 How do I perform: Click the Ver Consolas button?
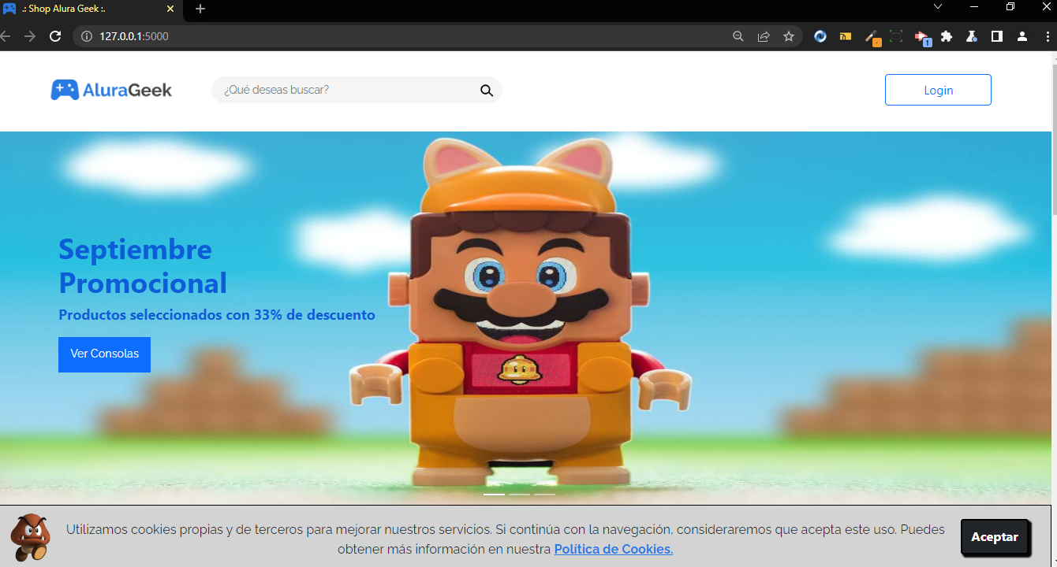tap(104, 354)
